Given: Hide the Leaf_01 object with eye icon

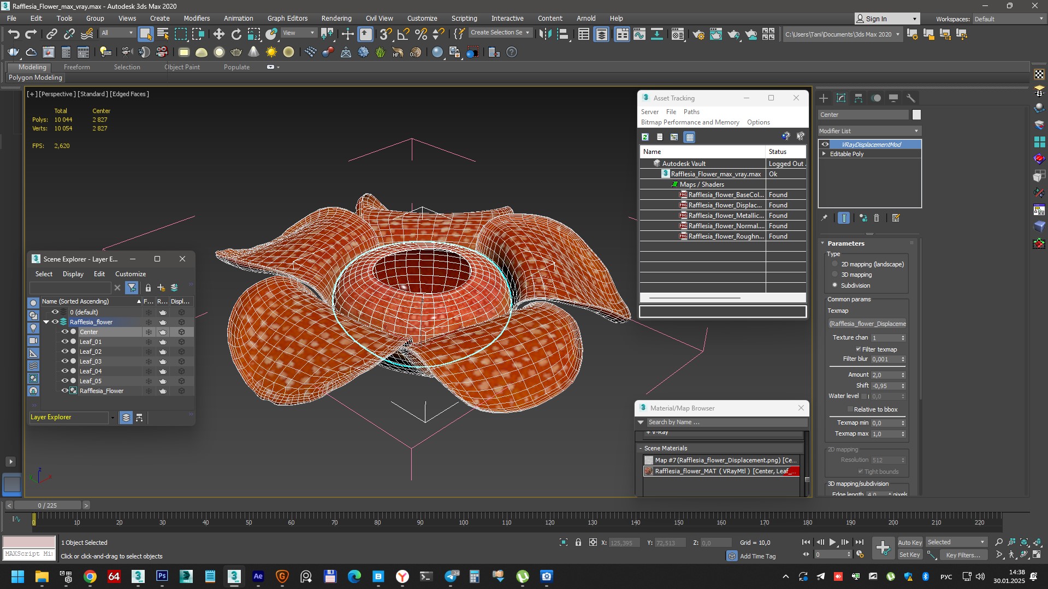Looking at the screenshot, I should pyautogui.click(x=64, y=342).
